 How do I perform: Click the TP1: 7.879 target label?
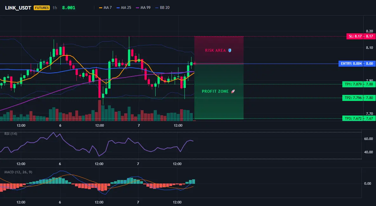[353, 84]
